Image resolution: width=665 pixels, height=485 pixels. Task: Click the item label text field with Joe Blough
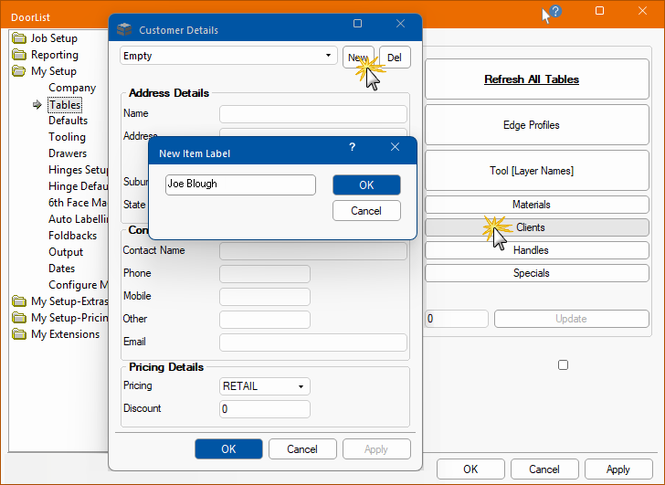(240, 185)
